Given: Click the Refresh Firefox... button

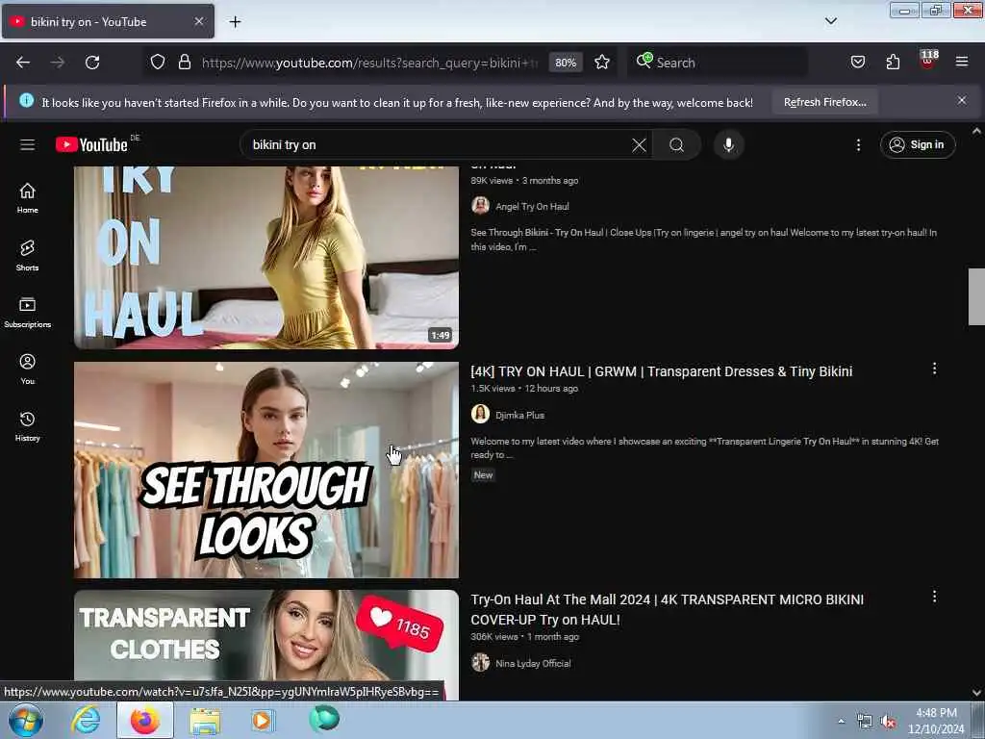Looking at the screenshot, I should click(x=824, y=102).
